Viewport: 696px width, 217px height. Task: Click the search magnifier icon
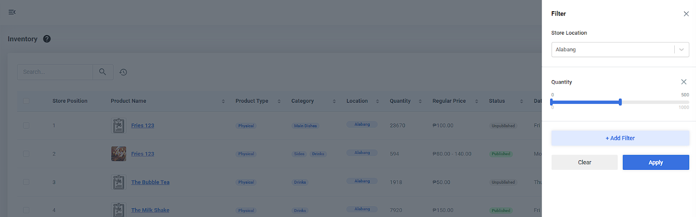click(103, 72)
